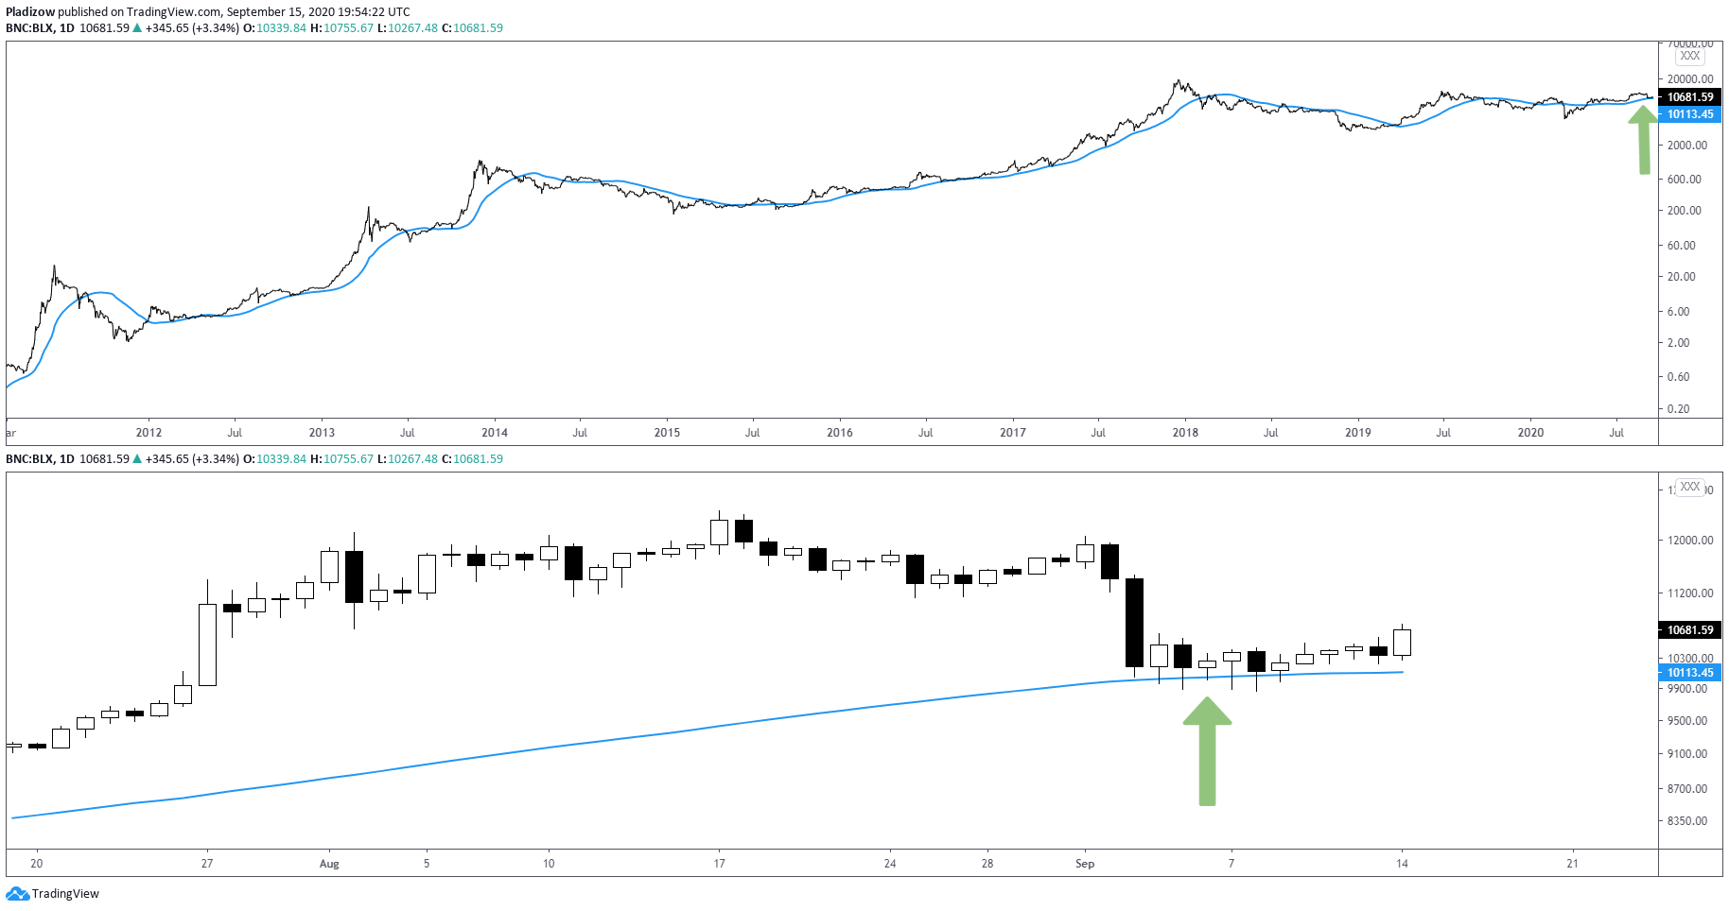Click the black 10681.59 price label on lower chart
The width and height of the screenshot is (1729, 911).
(x=1690, y=630)
